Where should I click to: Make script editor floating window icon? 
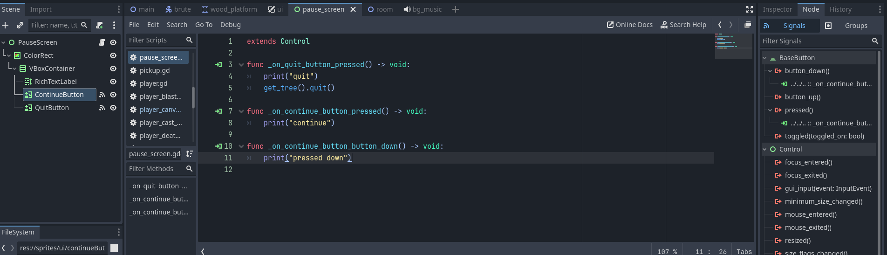click(748, 25)
